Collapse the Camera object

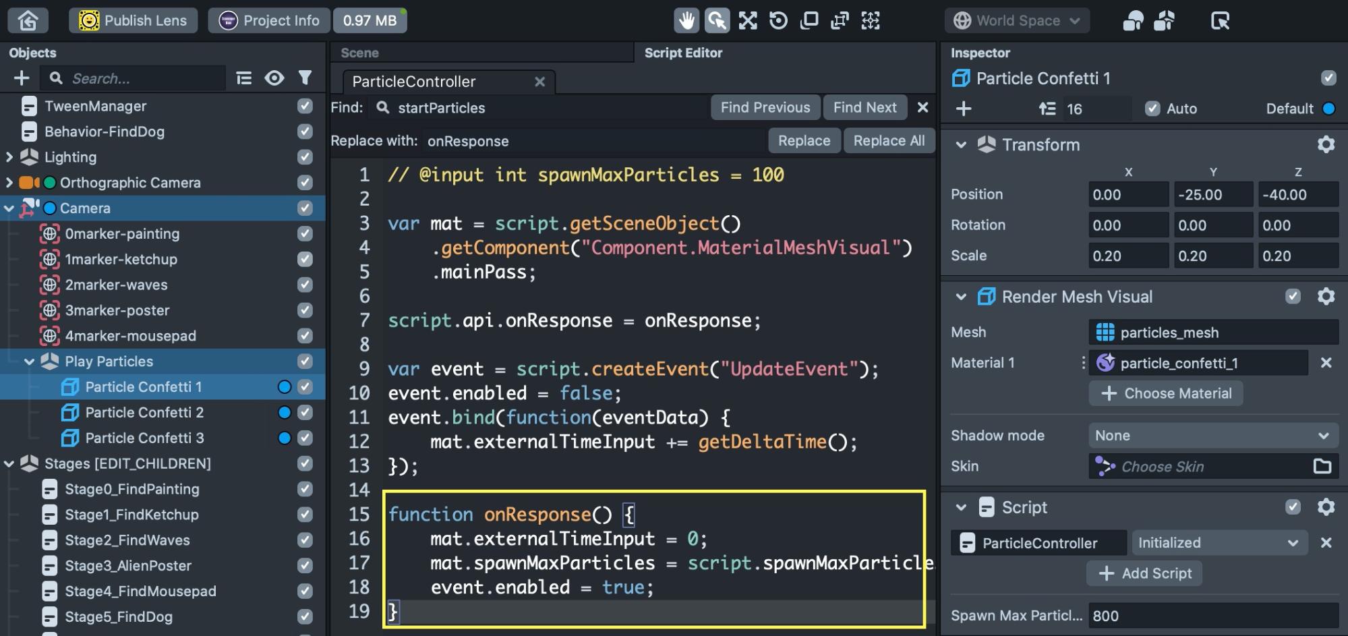[9, 208]
